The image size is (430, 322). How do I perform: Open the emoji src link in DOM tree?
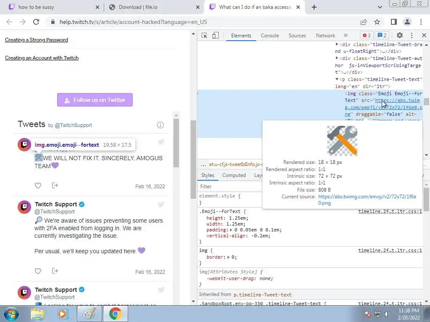384,107
